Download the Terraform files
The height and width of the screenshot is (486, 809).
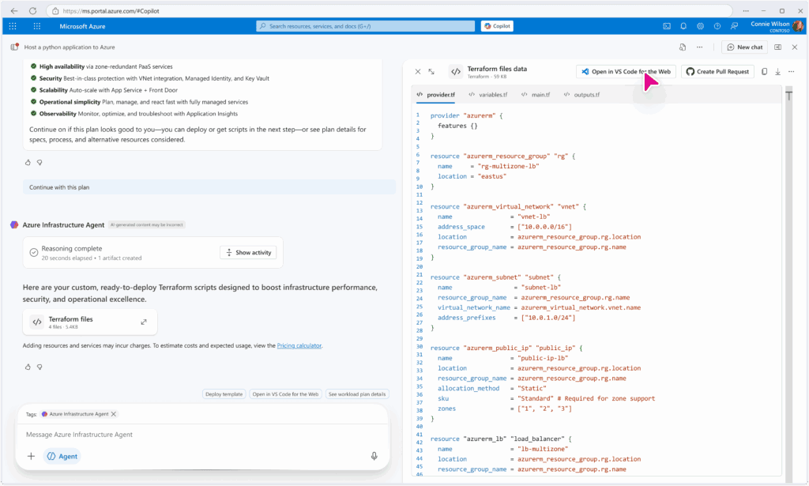(777, 72)
